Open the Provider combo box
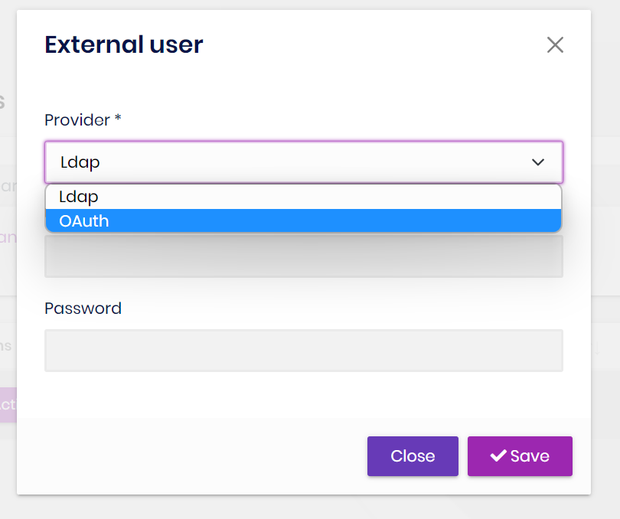This screenshot has width=620, height=519. pyautogui.click(x=304, y=162)
